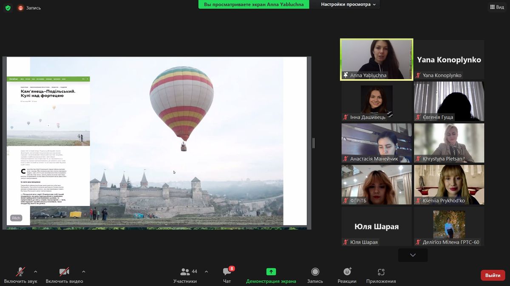Open the Приложения apps icon
The width and height of the screenshot is (510, 286).
click(381, 272)
